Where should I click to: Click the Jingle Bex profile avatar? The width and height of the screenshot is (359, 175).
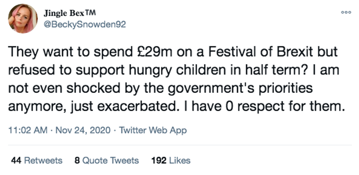pyautogui.click(x=23, y=19)
